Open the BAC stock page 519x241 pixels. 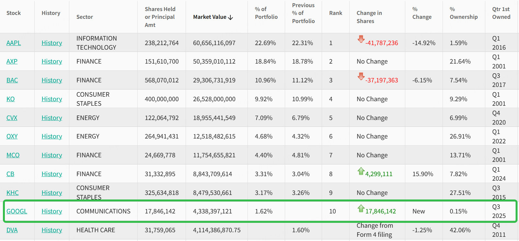click(12, 80)
